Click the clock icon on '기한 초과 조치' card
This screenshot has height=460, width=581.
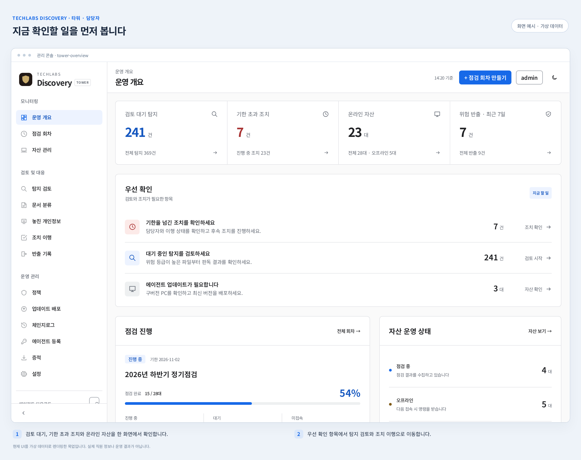[x=326, y=114]
